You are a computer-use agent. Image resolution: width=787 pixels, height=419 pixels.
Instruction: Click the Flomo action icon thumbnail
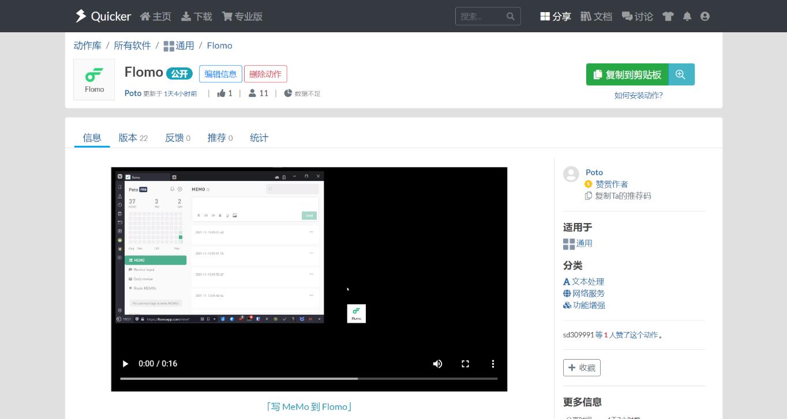(94, 80)
